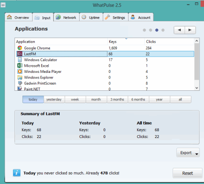Select the Windows Explorer row name
Viewport: 204px width, 184px height.
[39, 77]
